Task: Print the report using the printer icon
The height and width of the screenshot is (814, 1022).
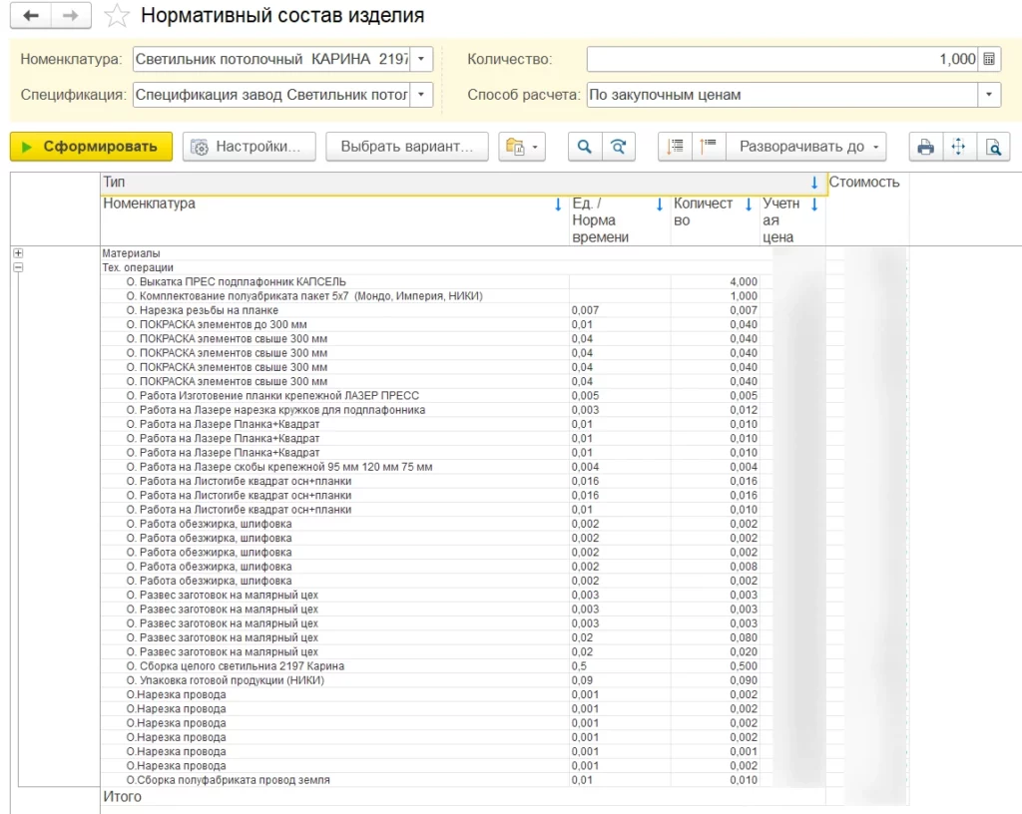Action: click(925, 147)
